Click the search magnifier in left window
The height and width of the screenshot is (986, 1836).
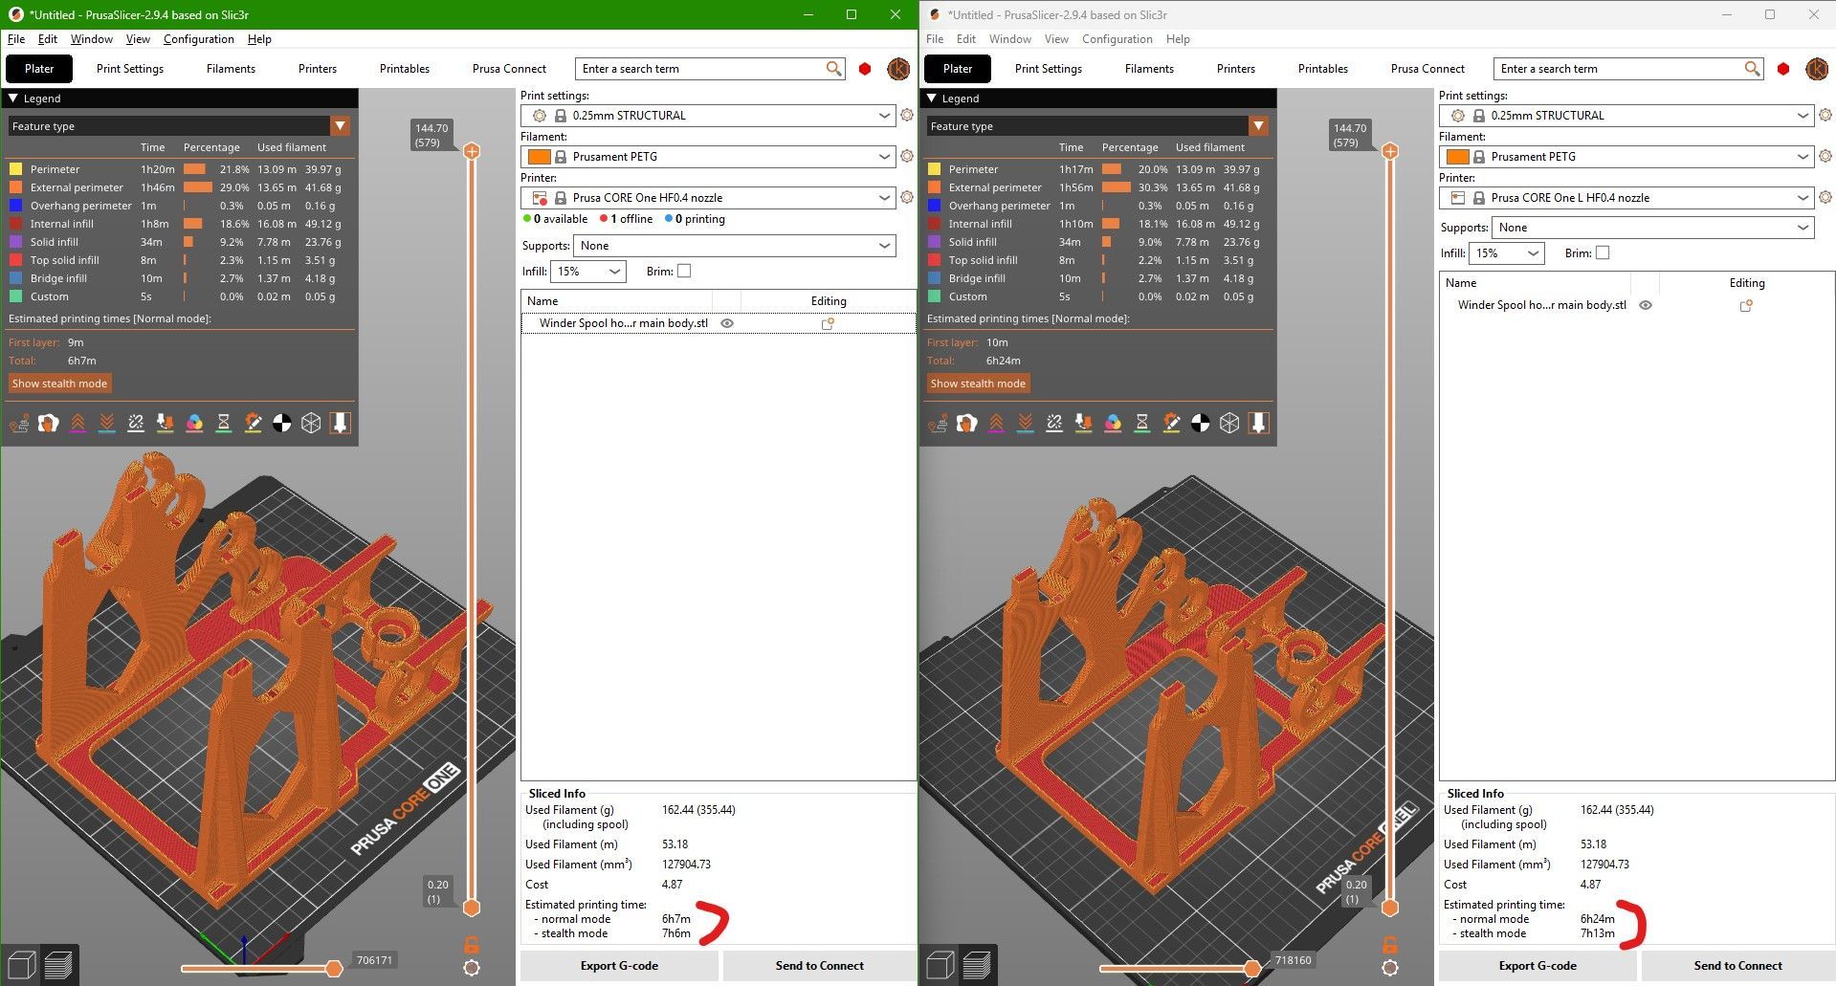click(x=834, y=69)
